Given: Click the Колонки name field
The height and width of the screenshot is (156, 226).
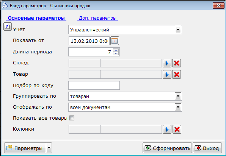Looking at the screenshot, I should [x=131, y=129].
